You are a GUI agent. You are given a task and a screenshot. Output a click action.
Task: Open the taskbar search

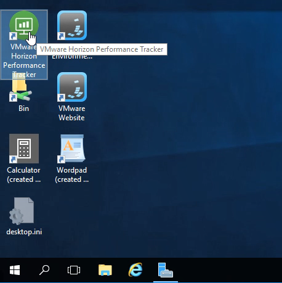click(x=44, y=270)
